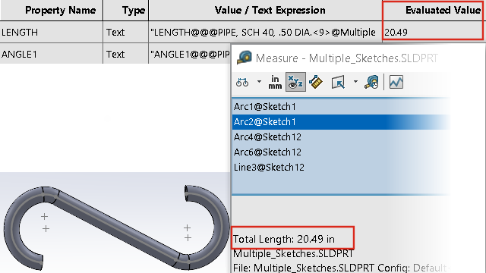Image resolution: width=486 pixels, height=273 pixels.
Task: Open the Measurement History icon
Action: pyautogui.click(x=371, y=82)
